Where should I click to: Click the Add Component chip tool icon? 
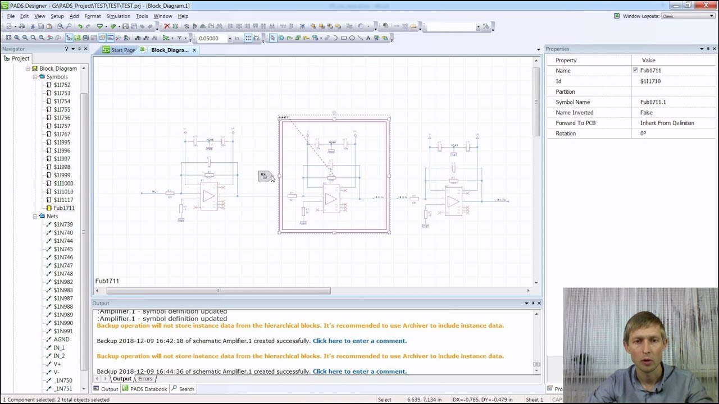(281, 38)
